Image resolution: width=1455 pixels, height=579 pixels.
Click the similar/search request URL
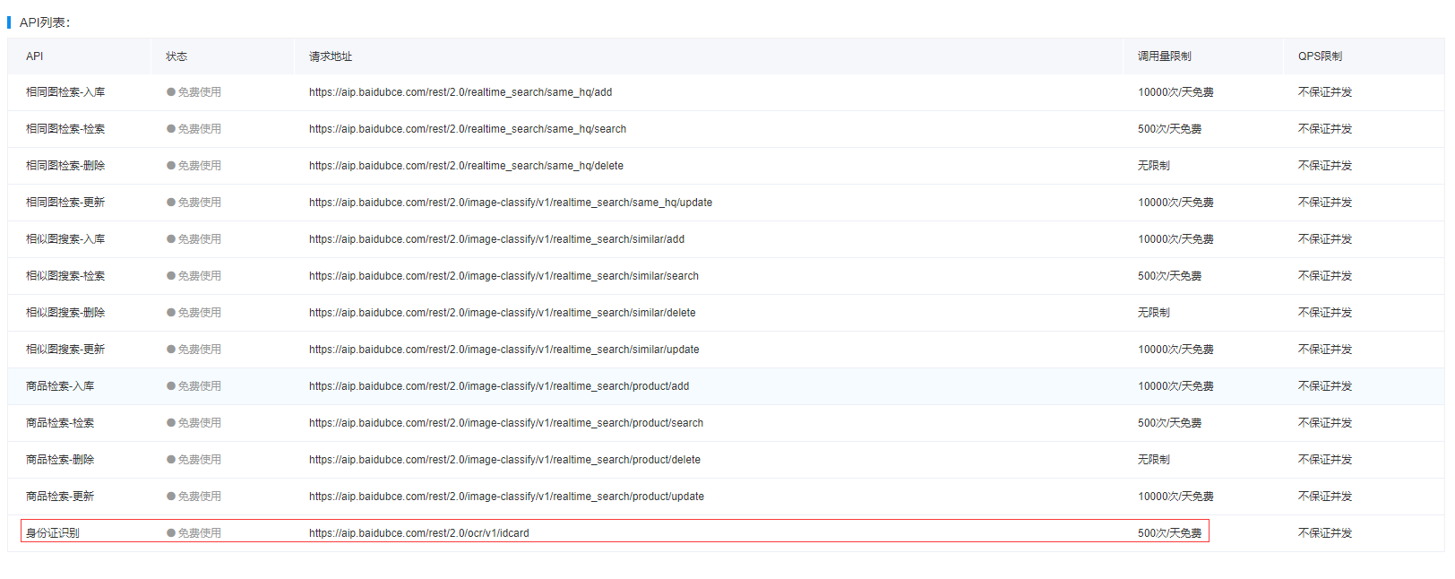tap(504, 276)
